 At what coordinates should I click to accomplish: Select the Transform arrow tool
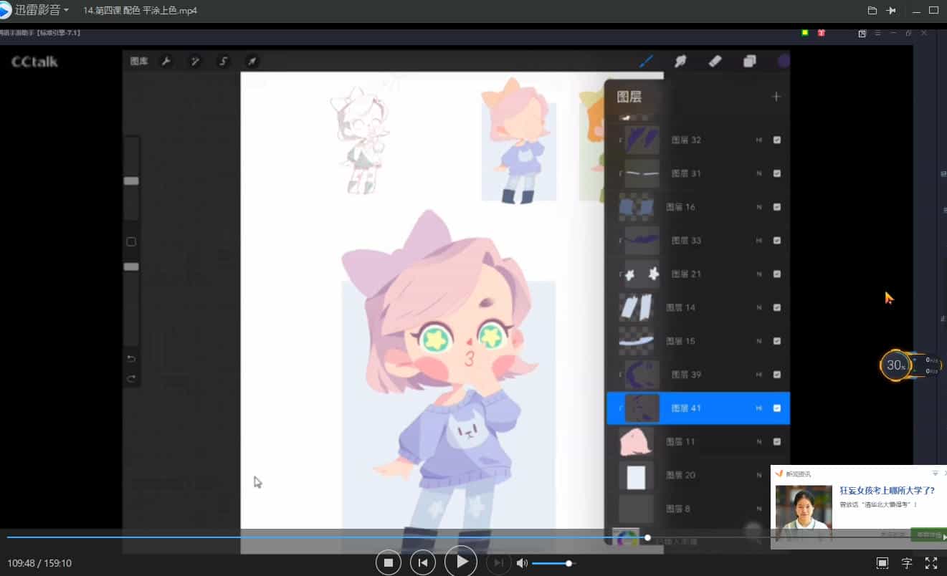pos(252,62)
